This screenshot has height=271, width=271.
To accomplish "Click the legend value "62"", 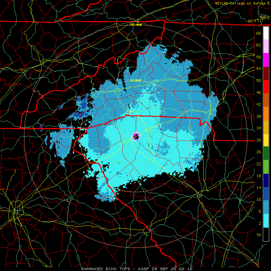I will pyautogui.click(x=259, y=45).
